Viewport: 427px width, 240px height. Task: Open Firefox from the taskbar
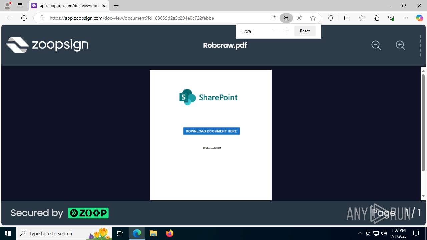click(169, 233)
